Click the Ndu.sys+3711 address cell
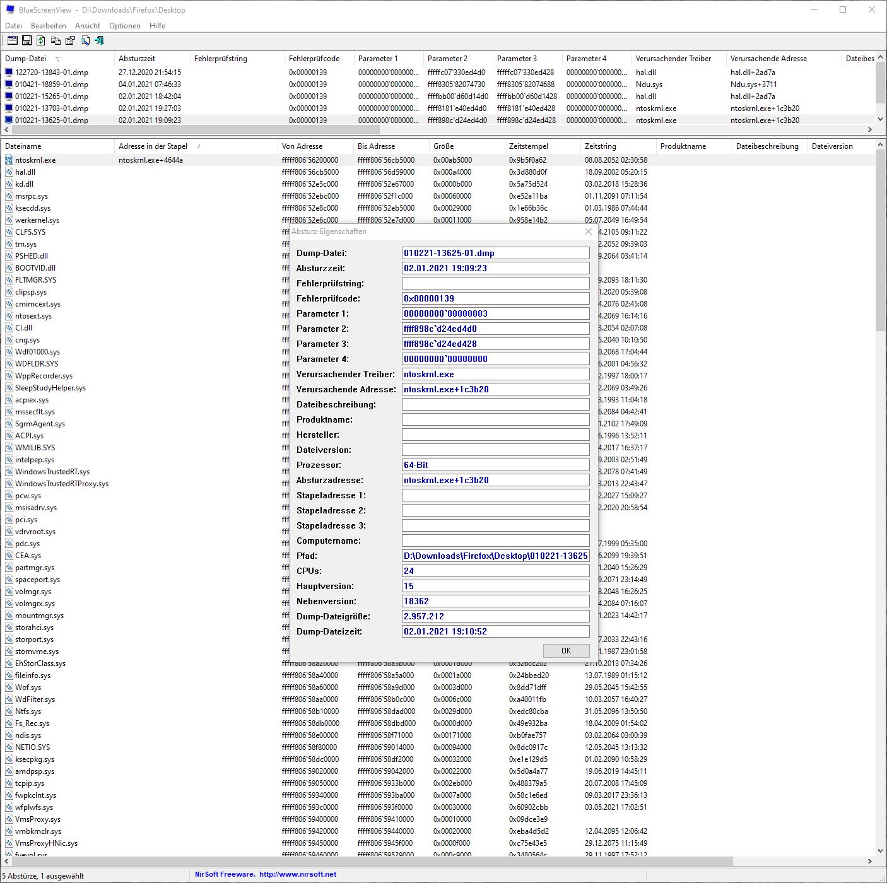Viewport: 887px width, 883px height. click(753, 84)
